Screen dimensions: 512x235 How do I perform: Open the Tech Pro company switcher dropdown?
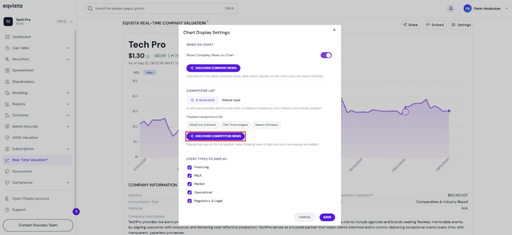pyautogui.click(x=71, y=21)
